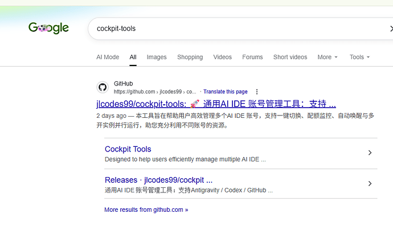The image size is (393, 226).
Task: Go to the Videos tab
Action: (x=223, y=57)
